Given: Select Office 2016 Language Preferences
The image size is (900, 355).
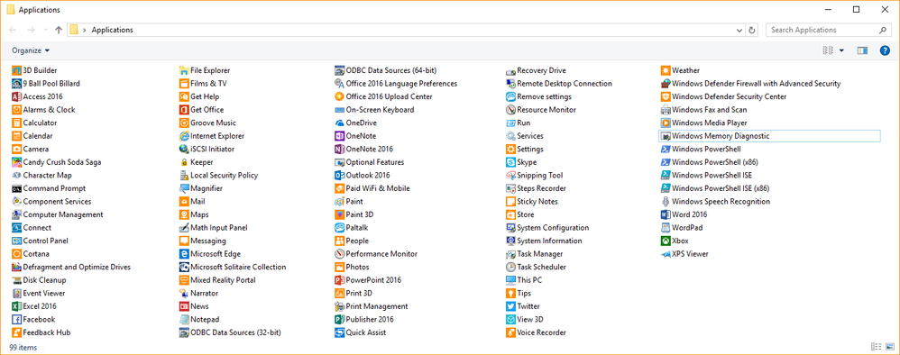Looking at the screenshot, I should click(x=396, y=84).
